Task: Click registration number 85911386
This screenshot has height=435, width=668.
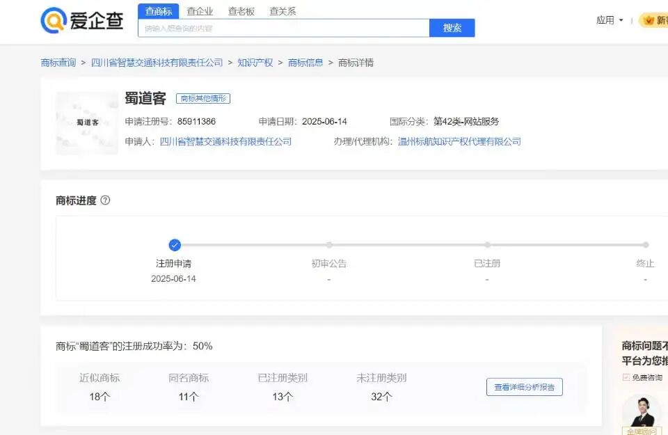Action: [196, 121]
